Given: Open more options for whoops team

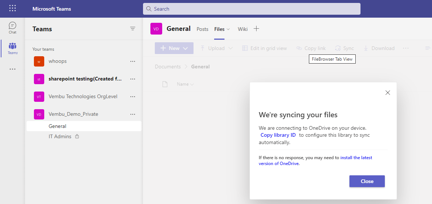Looking at the screenshot, I should [133, 61].
